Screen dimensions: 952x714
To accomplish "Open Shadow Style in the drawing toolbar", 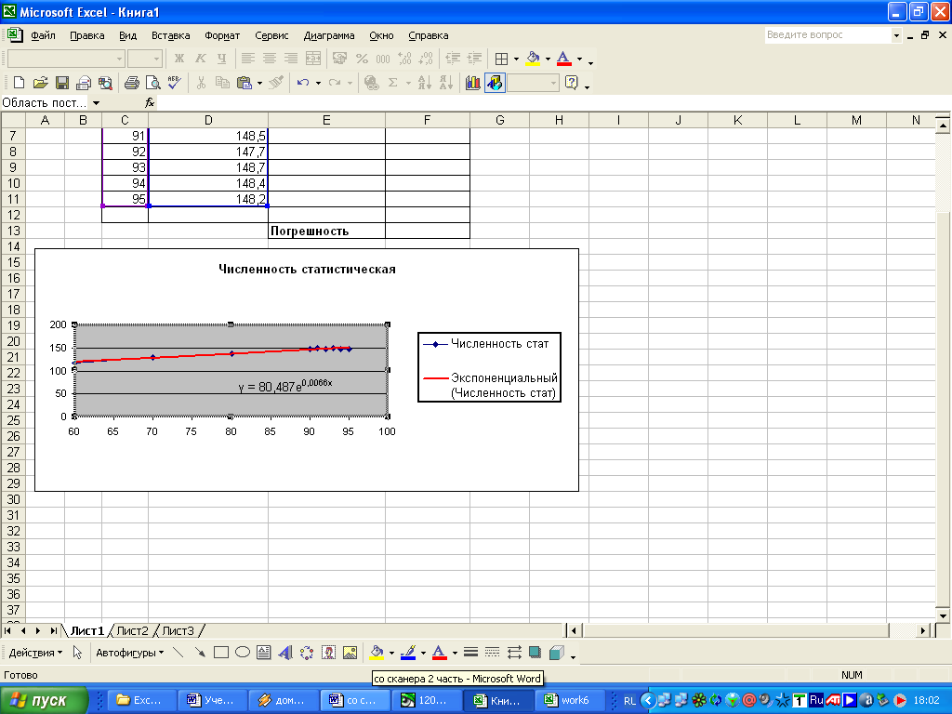I will (x=535, y=653).
